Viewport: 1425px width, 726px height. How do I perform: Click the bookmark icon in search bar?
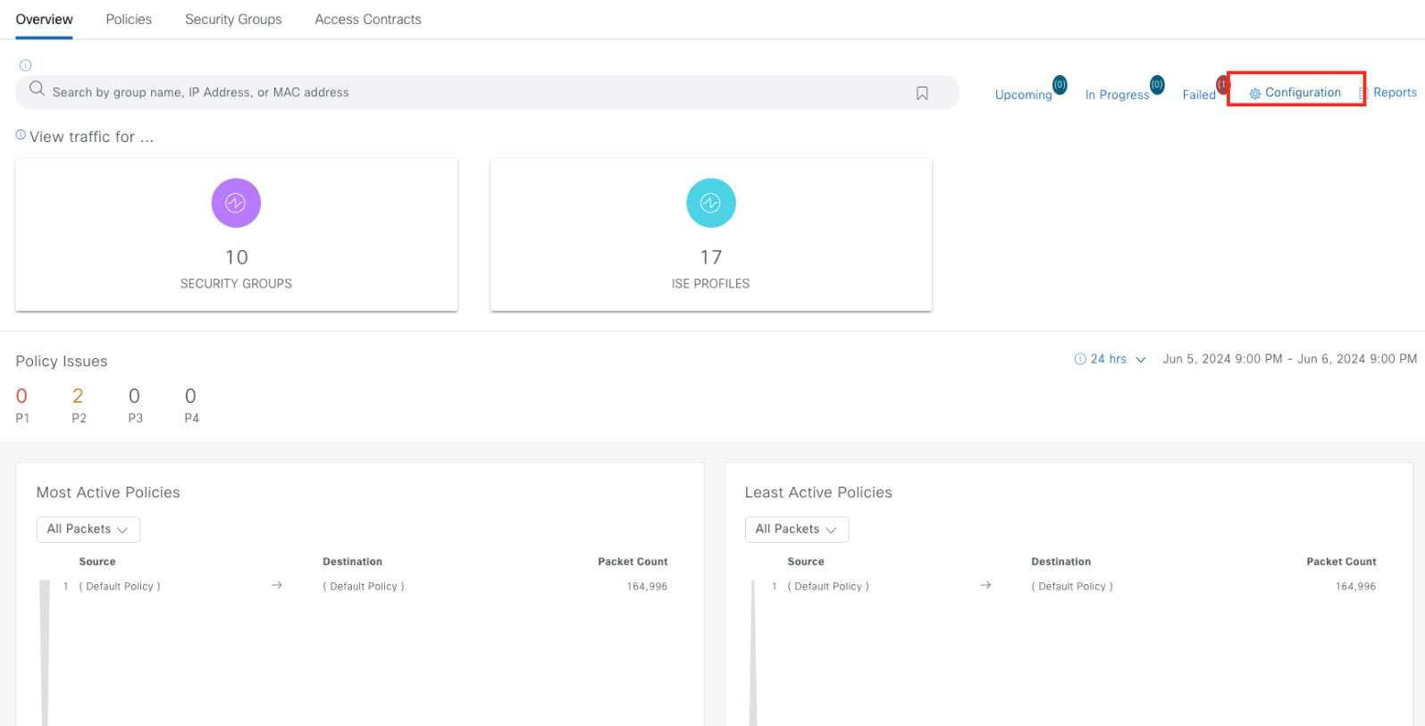[x=922, y=93]
